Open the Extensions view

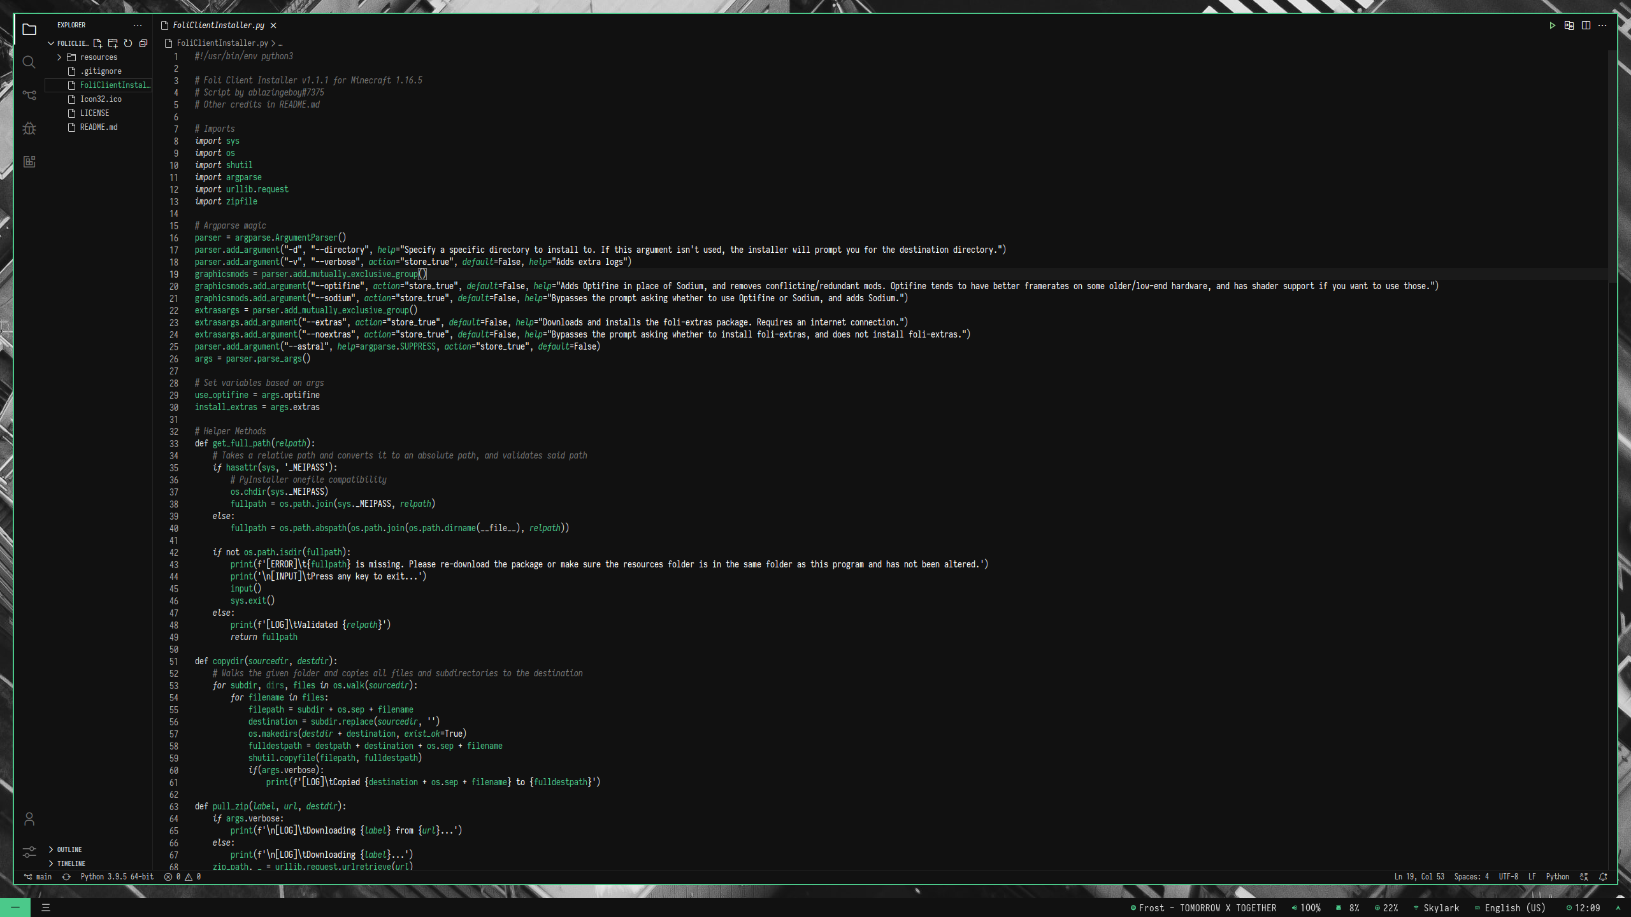29,162
